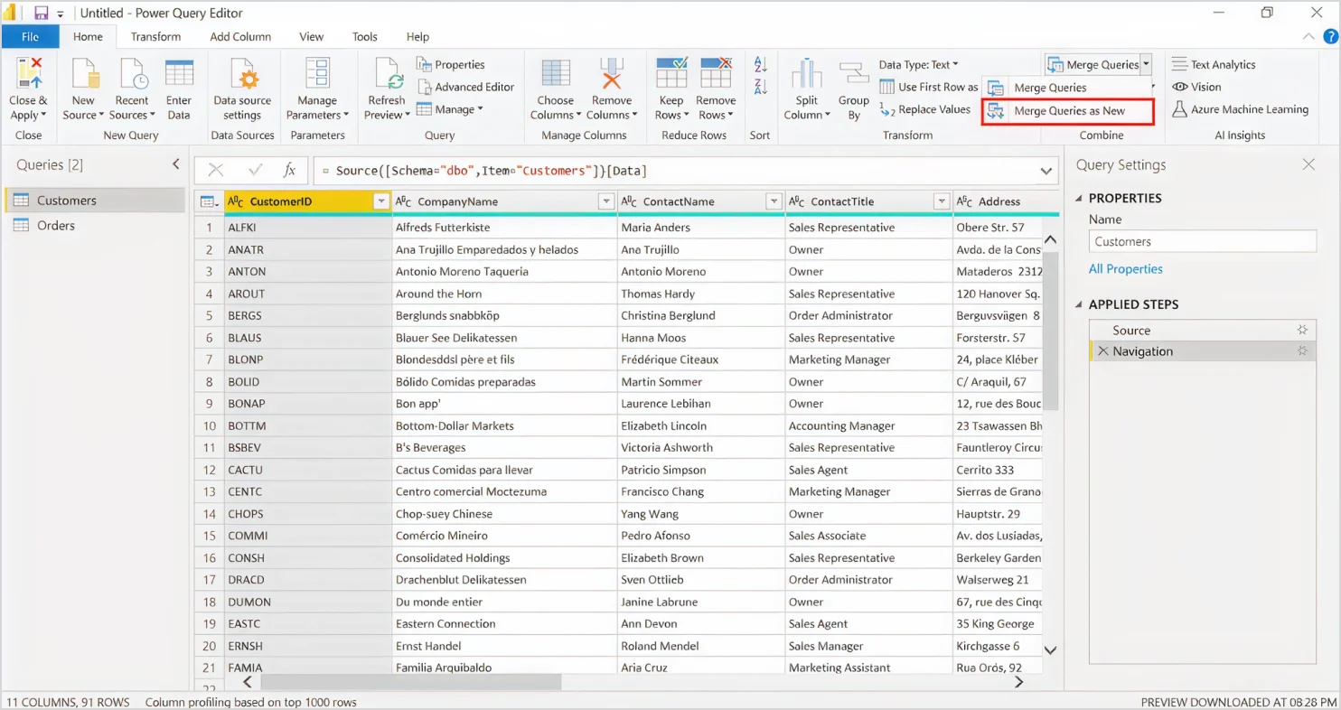Open the New Source icon
The image size is (1341, 710).
(83, 73)
